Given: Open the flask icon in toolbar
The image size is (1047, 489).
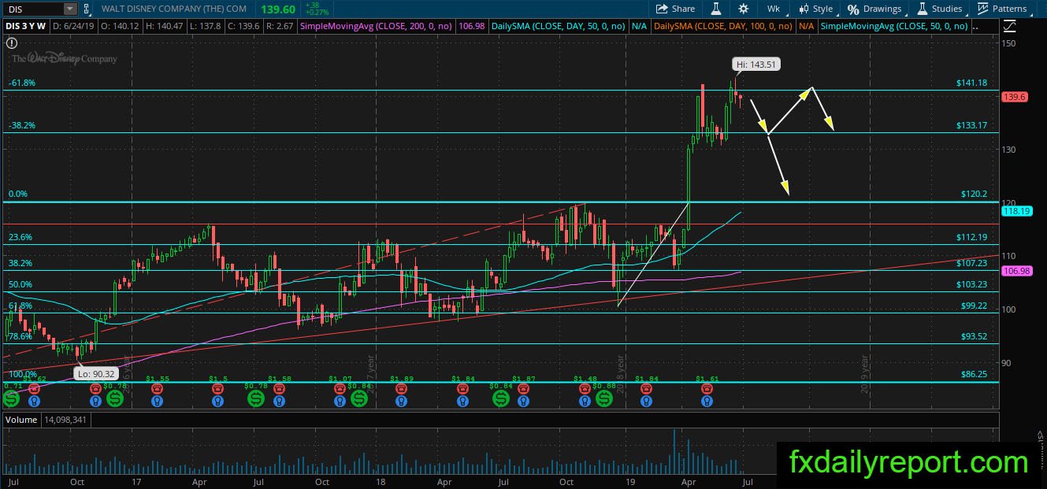Looking at the screenshot, I should pos(717,9).
